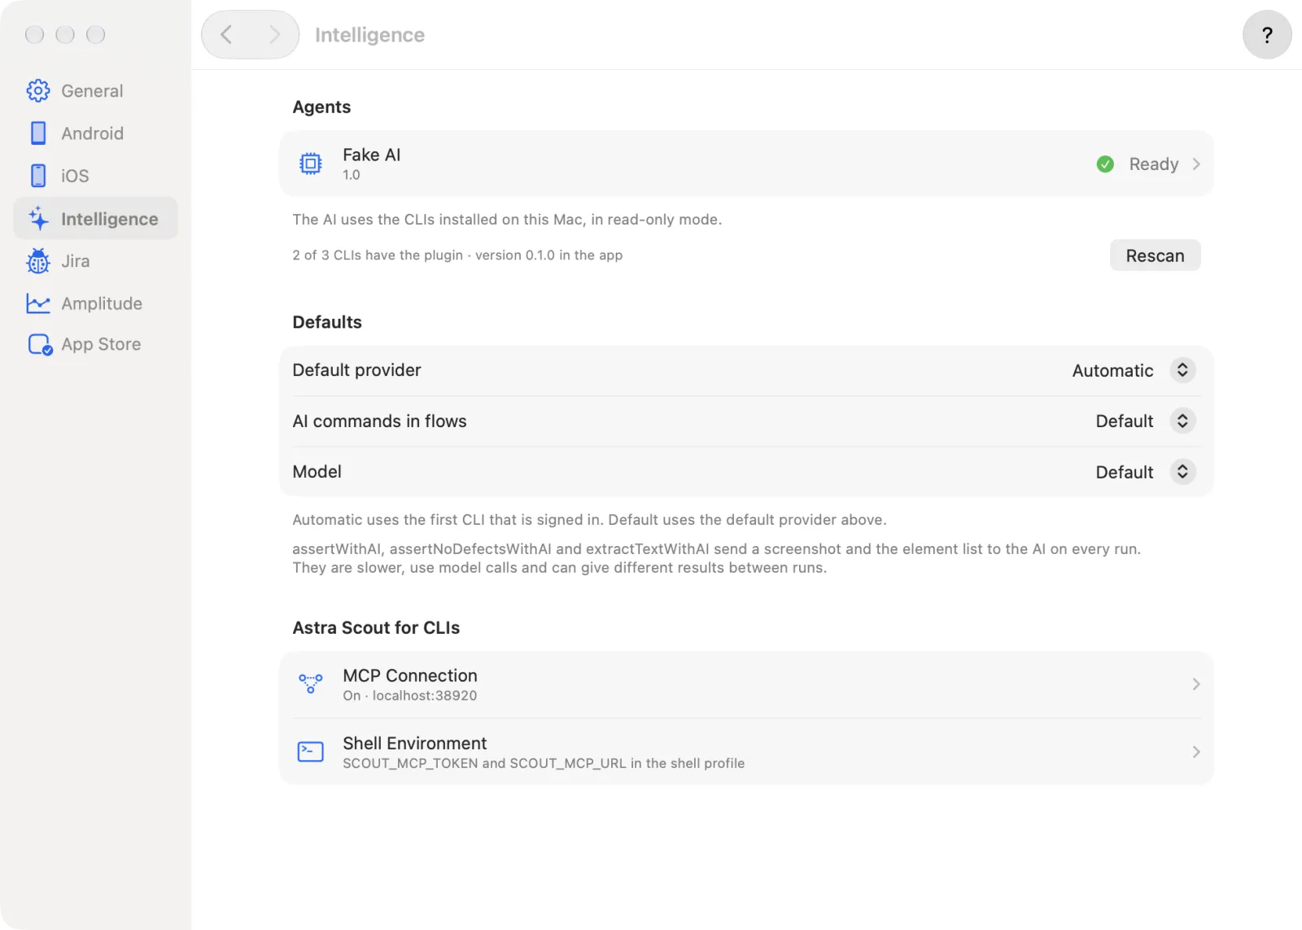Select the Intelligence label in sidebar

tap(110, 219)
